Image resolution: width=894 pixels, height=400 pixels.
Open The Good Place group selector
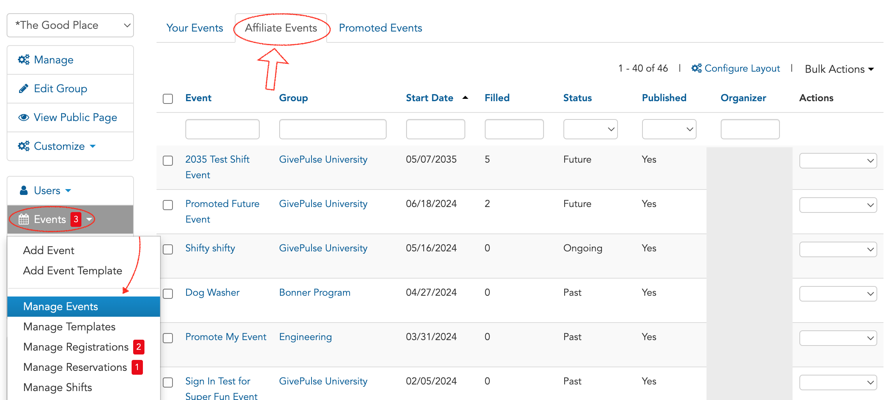(70, 25)
